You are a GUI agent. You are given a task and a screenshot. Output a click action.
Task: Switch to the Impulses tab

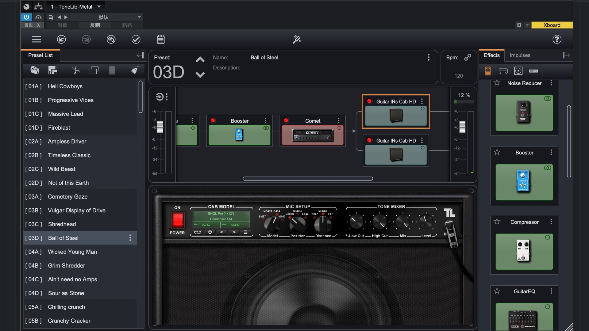pos(520,55)
